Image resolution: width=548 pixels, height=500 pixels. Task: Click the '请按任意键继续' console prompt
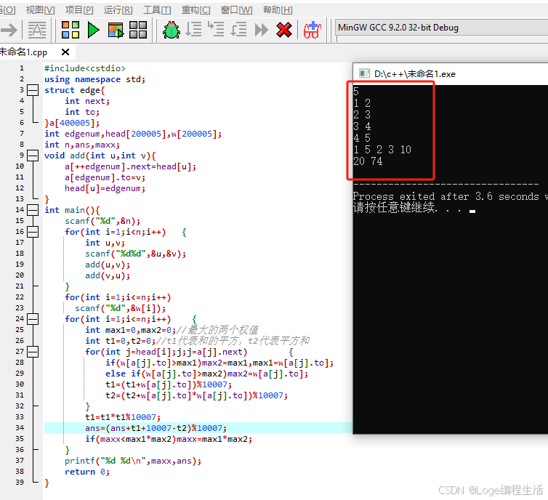click(394, 208)
